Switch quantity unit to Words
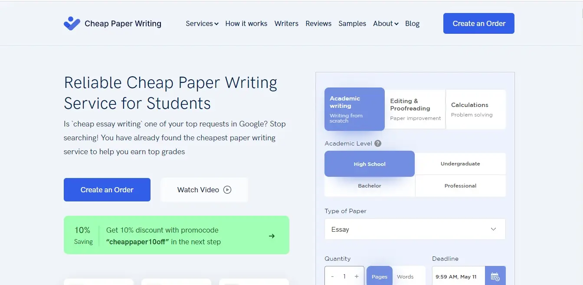583x285 pixels. (x=405, y=276)
